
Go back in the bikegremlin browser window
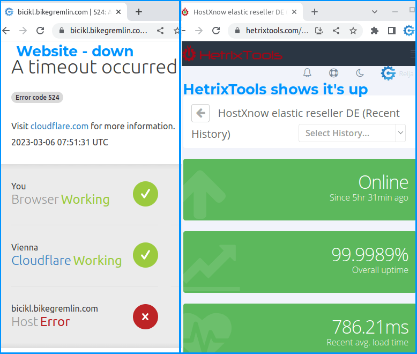pyautogui.click(x=6, y=31)
